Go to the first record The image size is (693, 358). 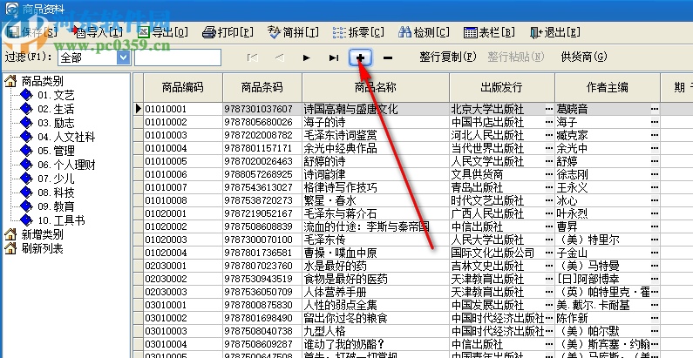253,57
